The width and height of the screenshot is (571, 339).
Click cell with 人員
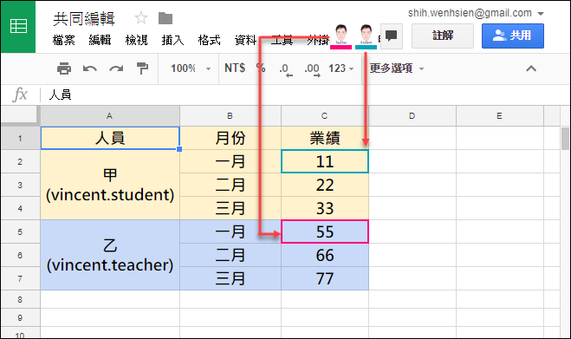(x=110, y=138)
